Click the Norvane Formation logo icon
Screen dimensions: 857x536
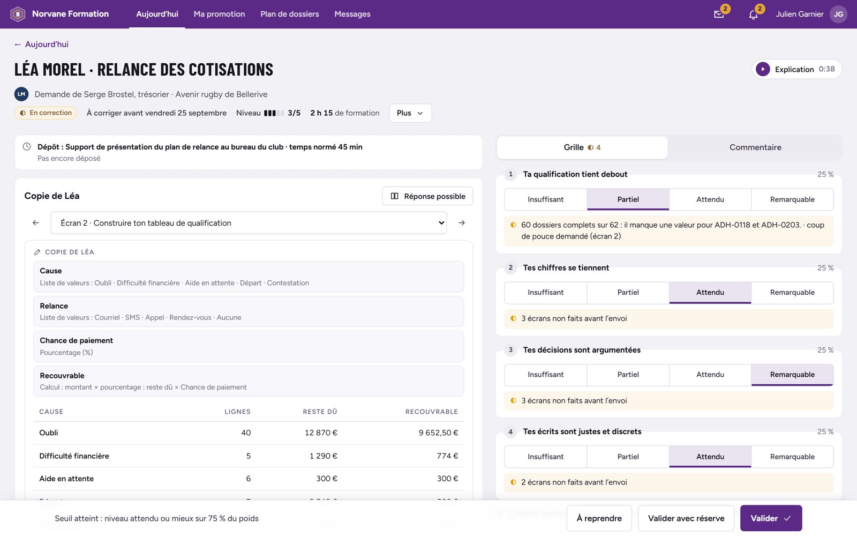point(18,14)
